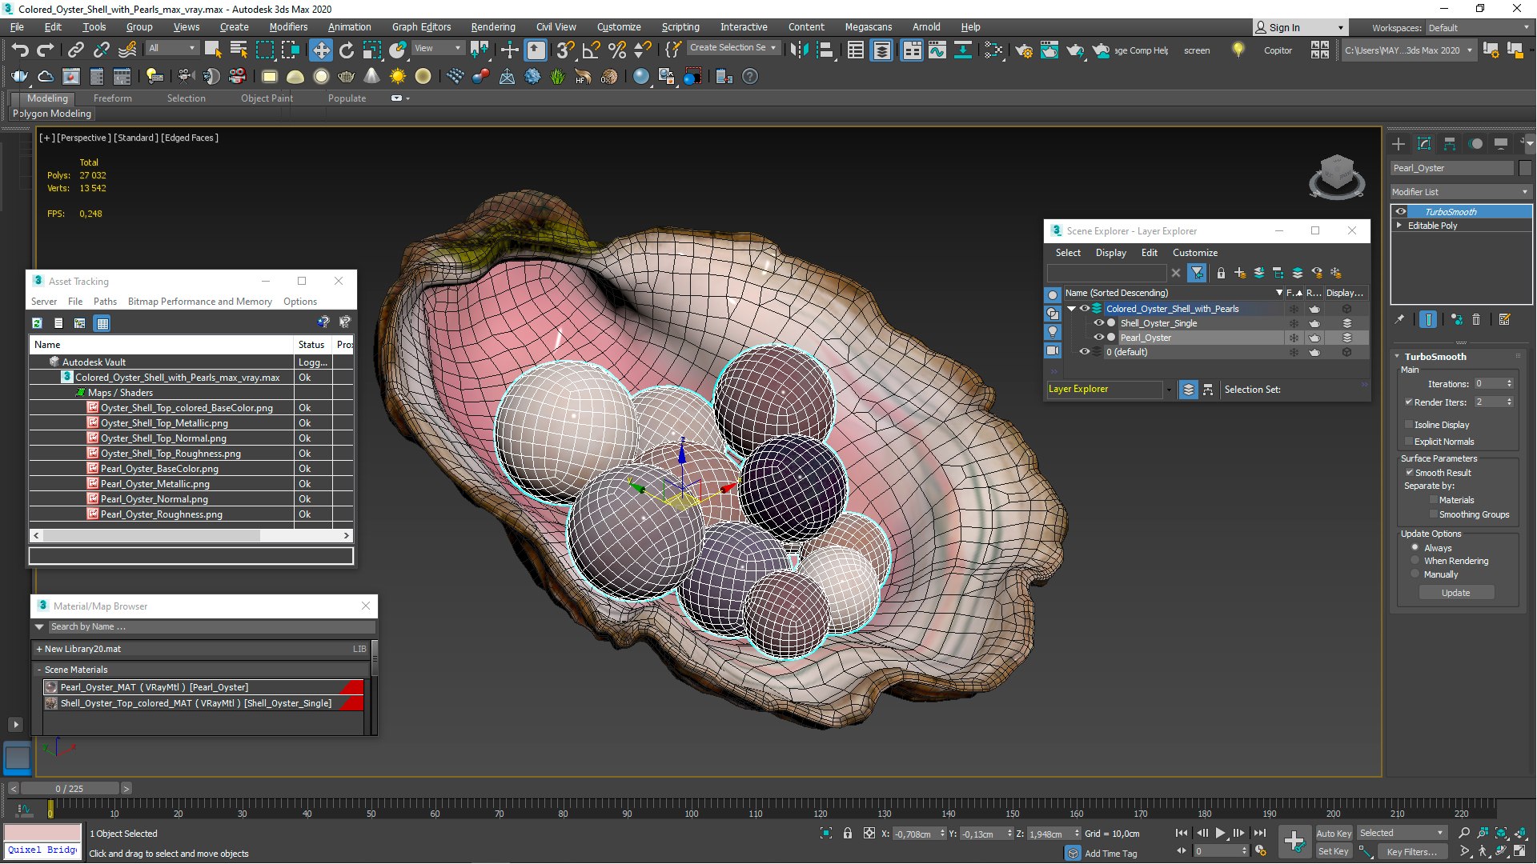
Task: Expand New Library20.mat group
Action: coord(39,649)
